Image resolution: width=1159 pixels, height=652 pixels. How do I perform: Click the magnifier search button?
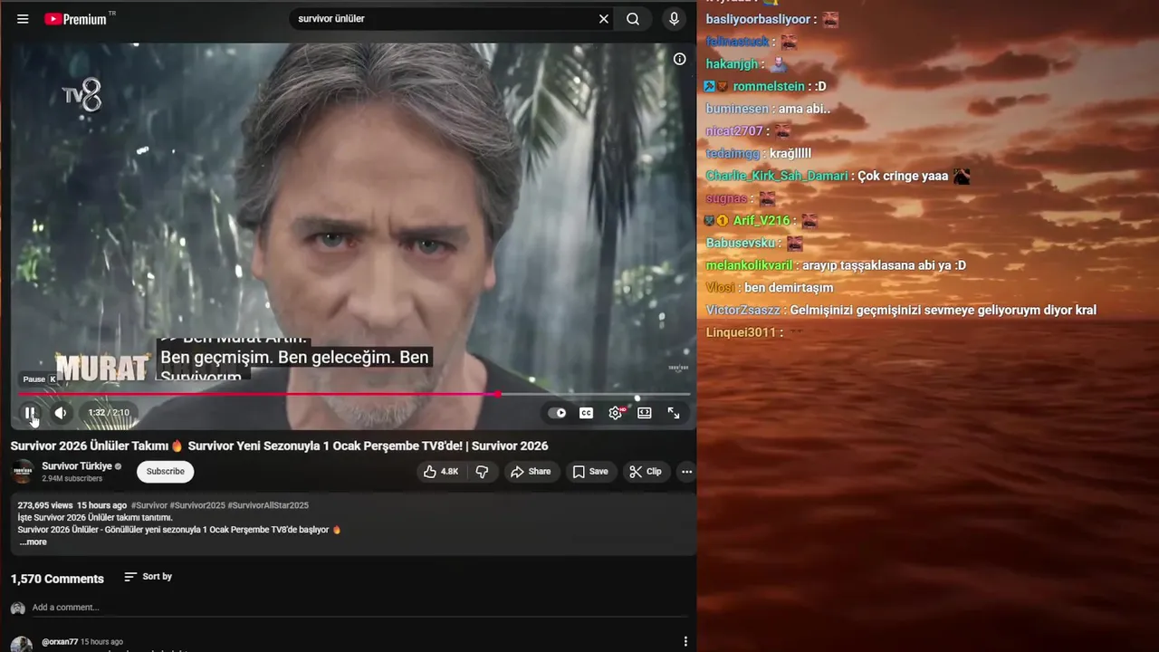click(x=633, y=19)
